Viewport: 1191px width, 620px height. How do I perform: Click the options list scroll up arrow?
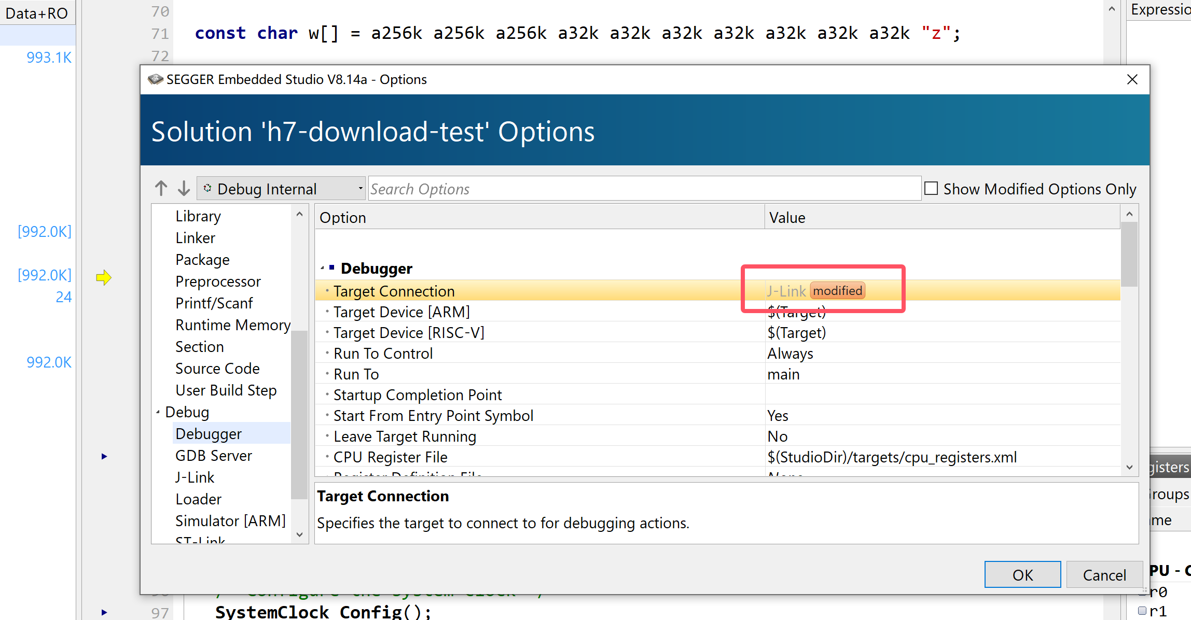coord(1129,214)
